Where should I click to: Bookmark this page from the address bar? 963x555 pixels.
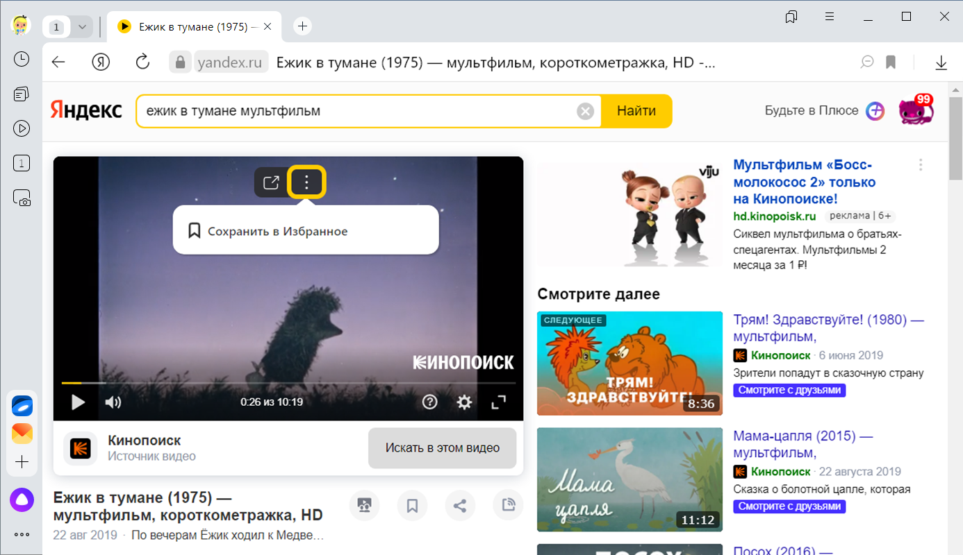point(891,62)
